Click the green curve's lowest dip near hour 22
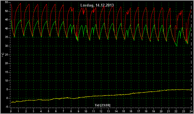This screenshot has width=194, height=114. 177,46
